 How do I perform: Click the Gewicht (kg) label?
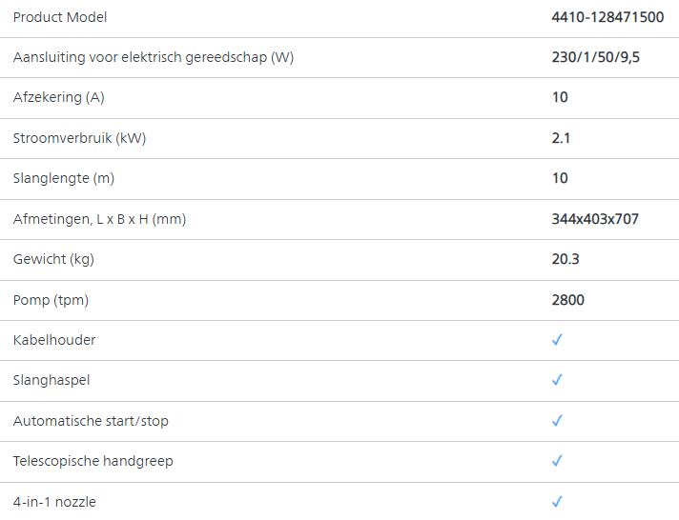click(53, 259)
